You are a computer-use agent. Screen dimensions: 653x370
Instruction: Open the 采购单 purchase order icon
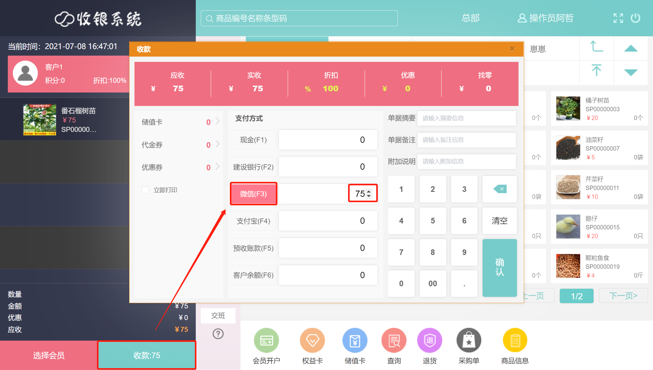click(x=468, y=340)
